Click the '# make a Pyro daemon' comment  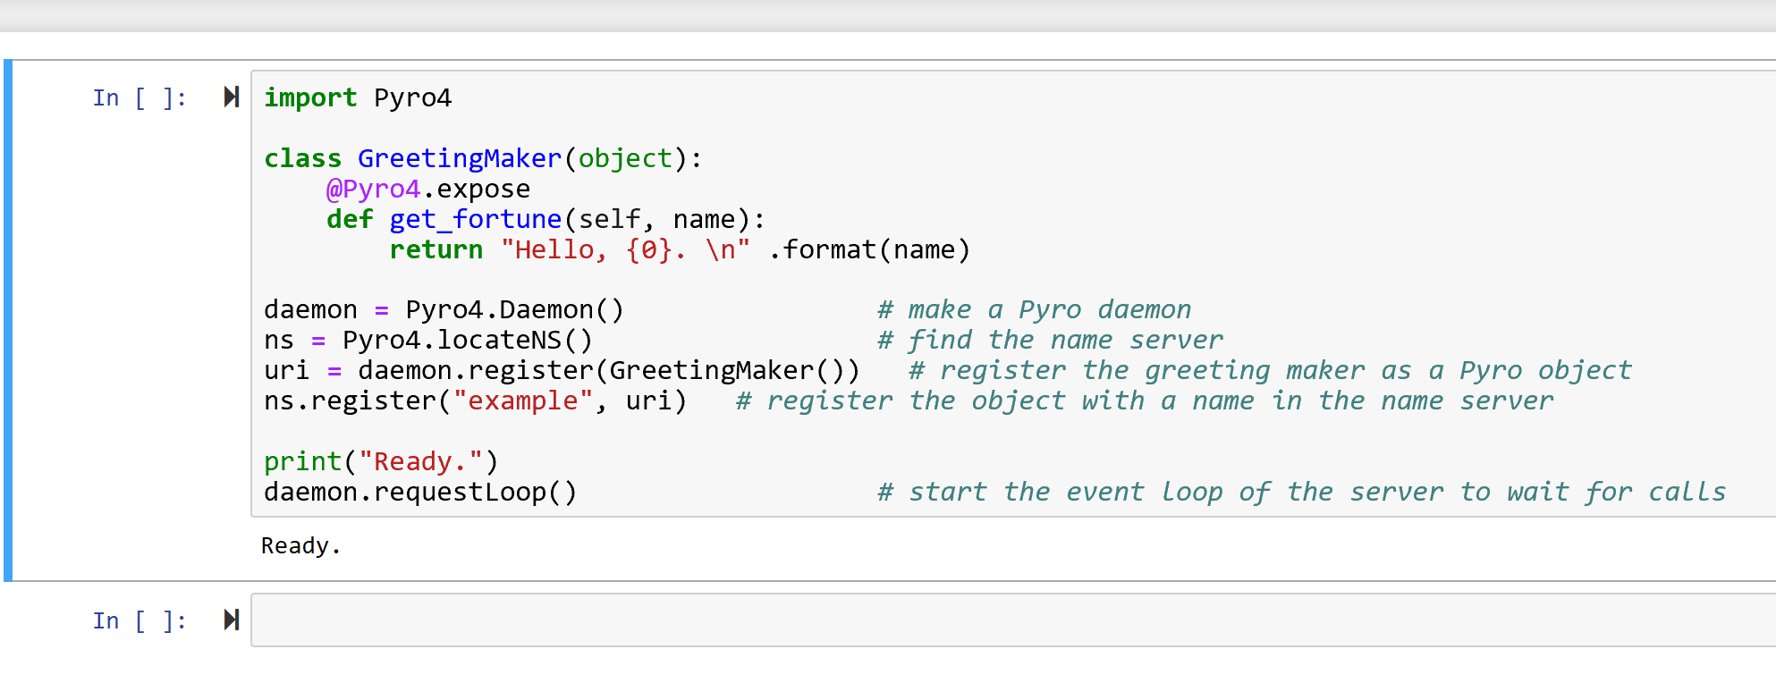coord(1034,309)
